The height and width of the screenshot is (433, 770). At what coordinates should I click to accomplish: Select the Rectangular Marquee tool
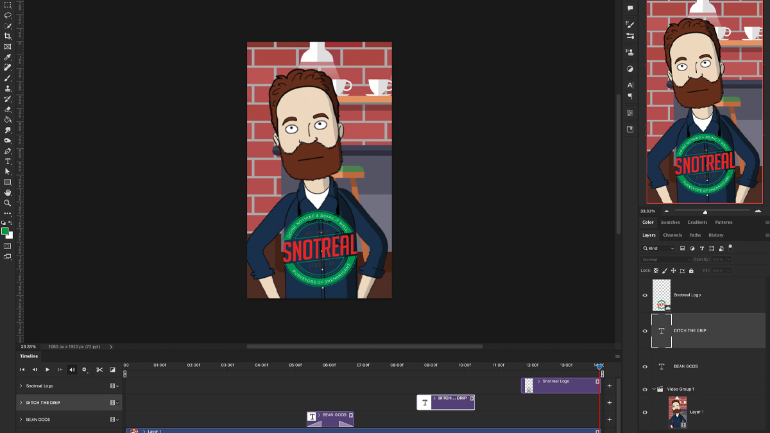[x=8, y=5]
